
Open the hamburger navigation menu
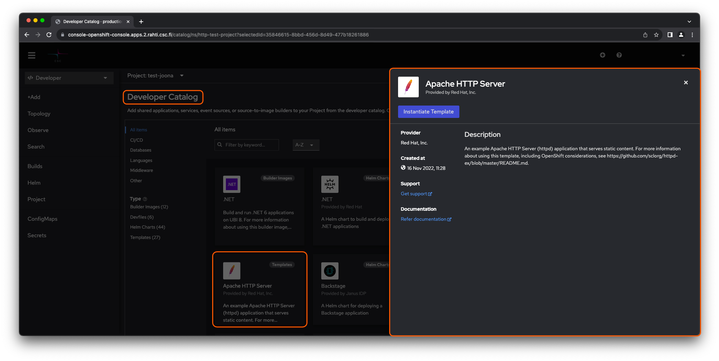[32, 55]
